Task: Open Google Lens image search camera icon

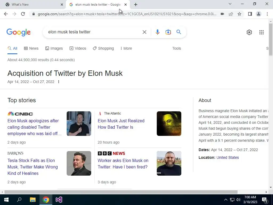Action: point(168,32)
